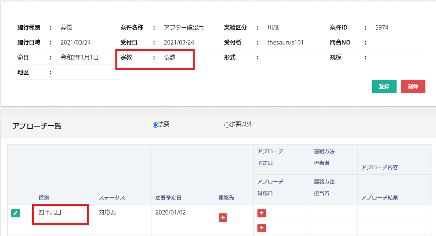Click the アプローチ内容 column header
This screenshot has height=236, width=436.
click(379, 167)
